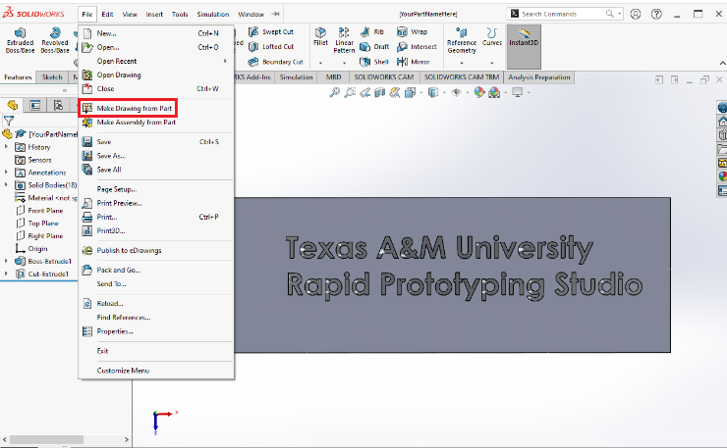Click the Extruded Boss/Base tool icon
The height and width of the screenshot is (448, 727).
pyautogui.click(x=21, y=34)
